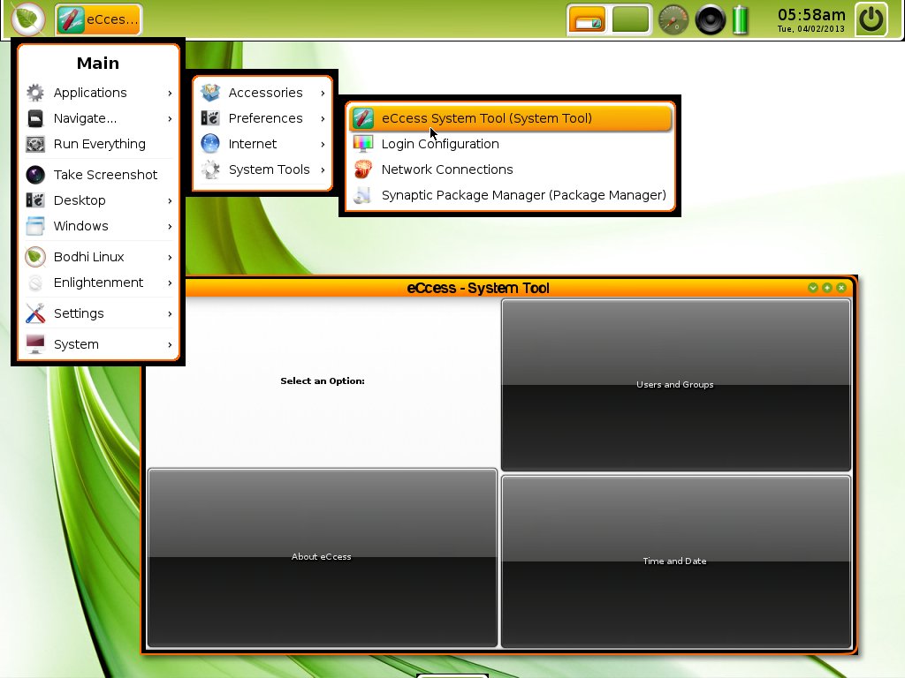The image size is (905, 678).
Task: Click the Login Configuration monitor icon
Action: tap(363, 144)
